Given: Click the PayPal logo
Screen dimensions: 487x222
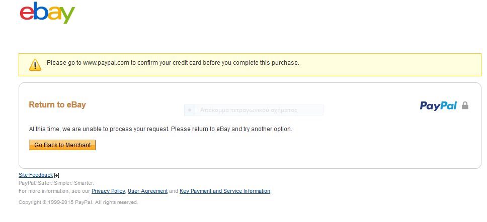Looking at the screenshot, I should (x=438, y=106).
